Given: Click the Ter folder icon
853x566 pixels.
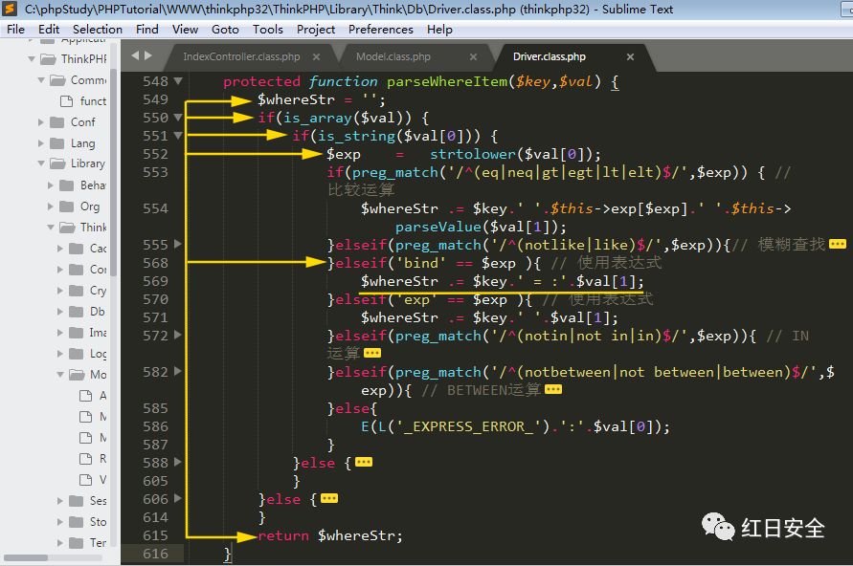Looking at the screenshot, I should [77, 543].
